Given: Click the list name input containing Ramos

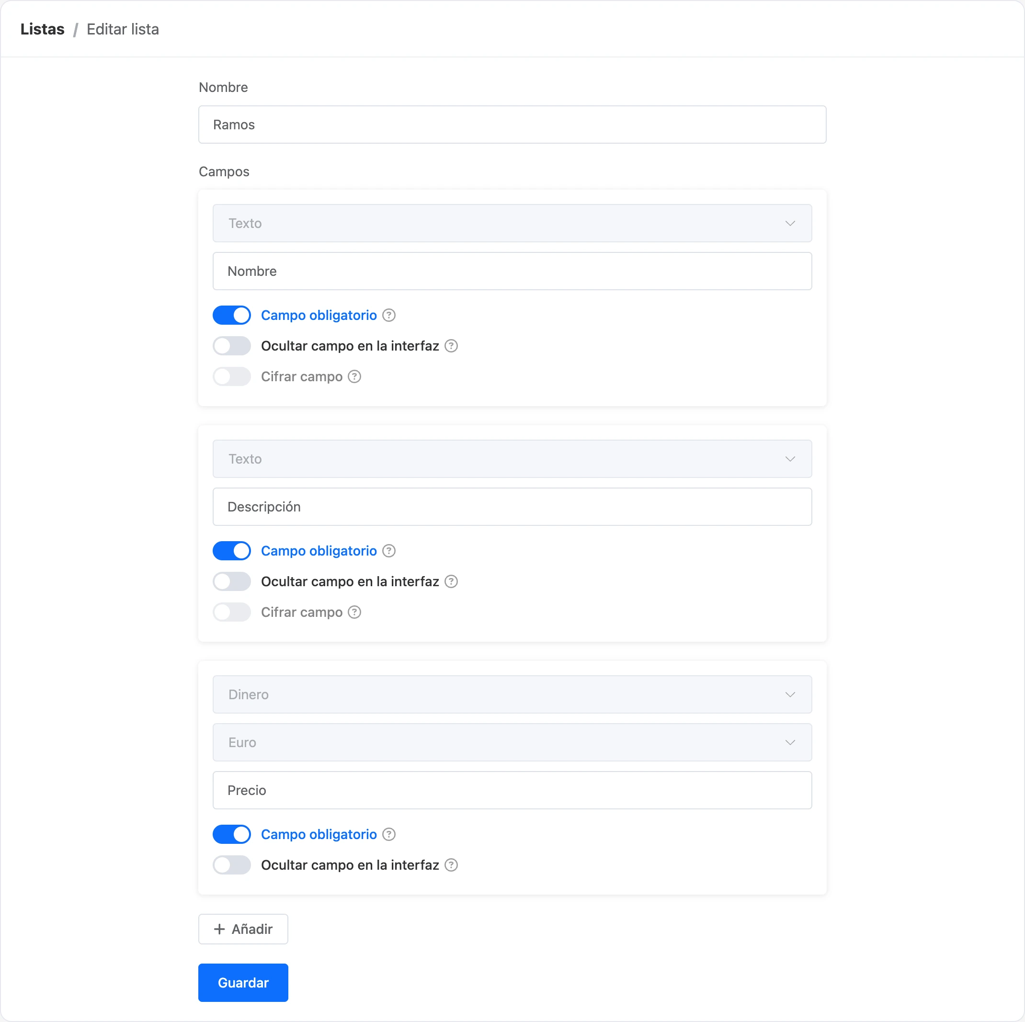Looking at the screenshot, I should 512,125.
